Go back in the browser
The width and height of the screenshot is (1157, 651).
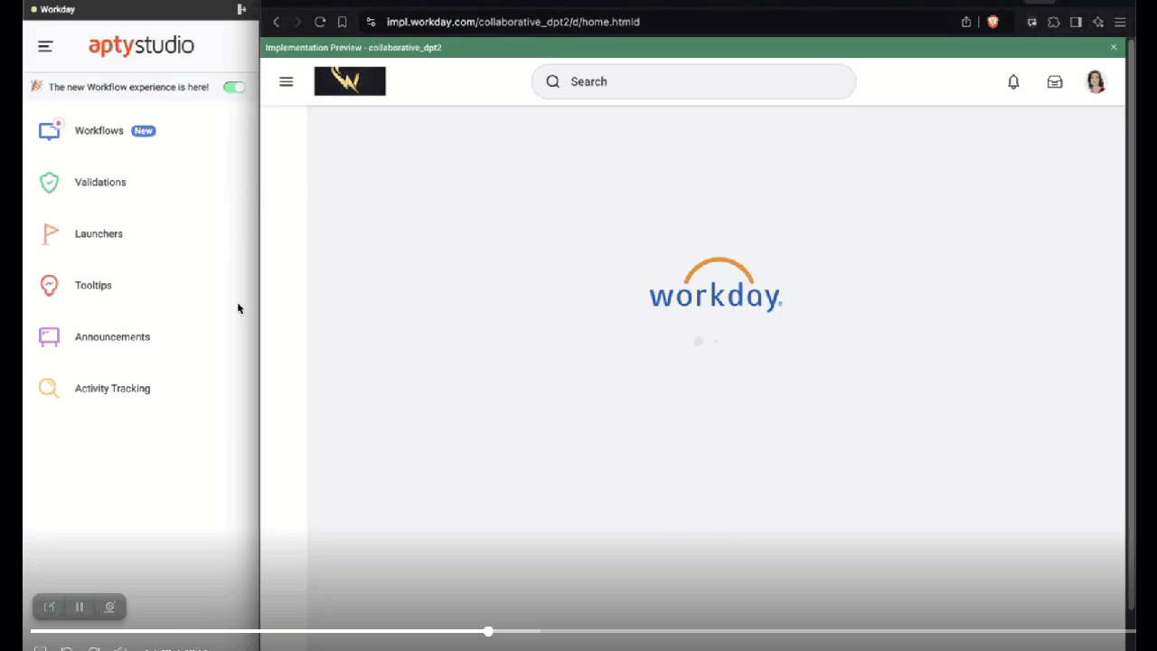[277, 22]
